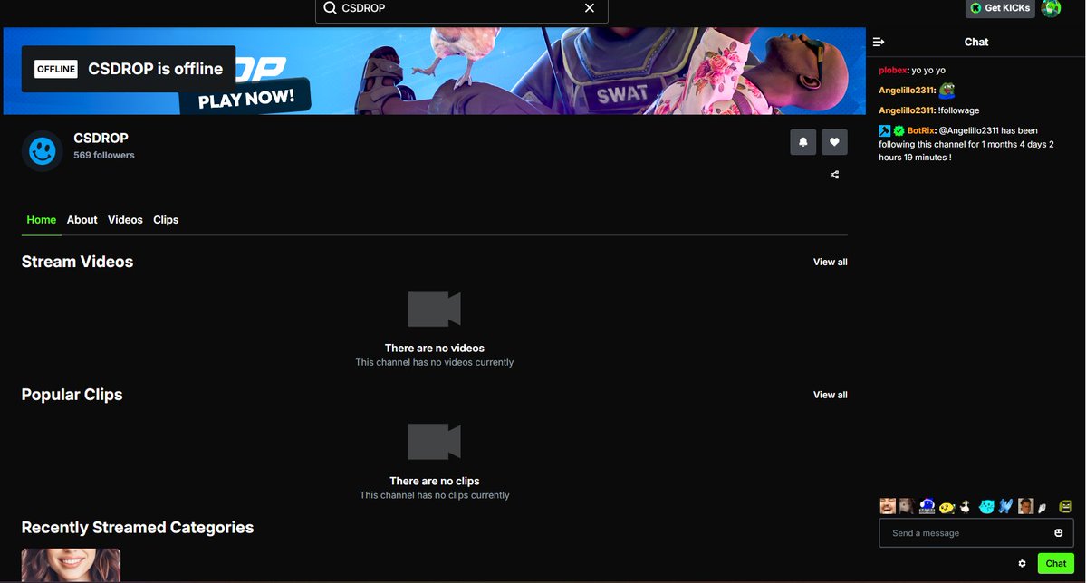Click the CSDROP channel banner
Screen dimensions: 1086x583
coord(434,71)
